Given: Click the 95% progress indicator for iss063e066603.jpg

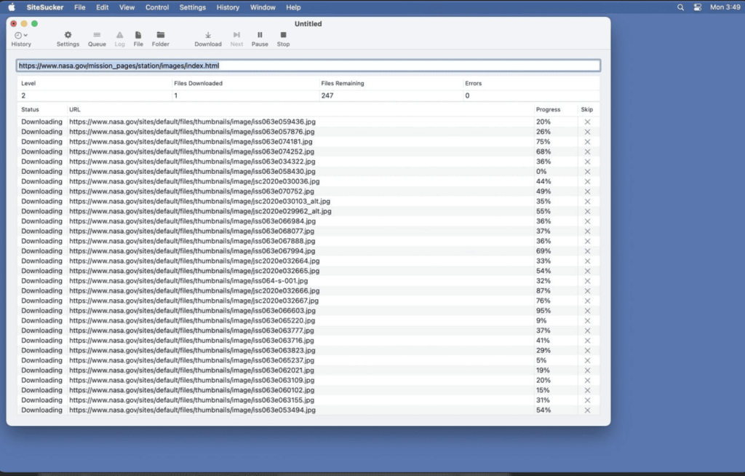Looking at the screenshot, I should coord(544,310).
